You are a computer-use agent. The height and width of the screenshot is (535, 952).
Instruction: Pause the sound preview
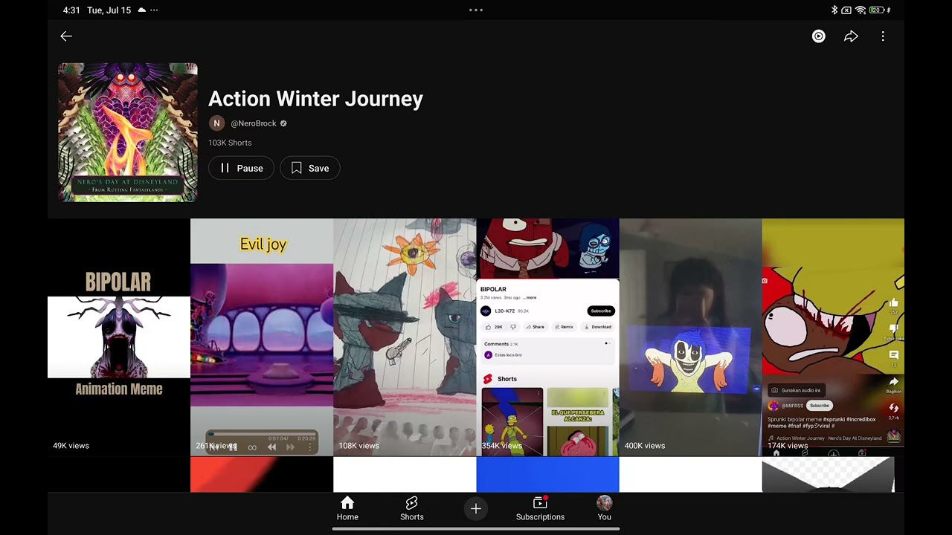[241, 168]
